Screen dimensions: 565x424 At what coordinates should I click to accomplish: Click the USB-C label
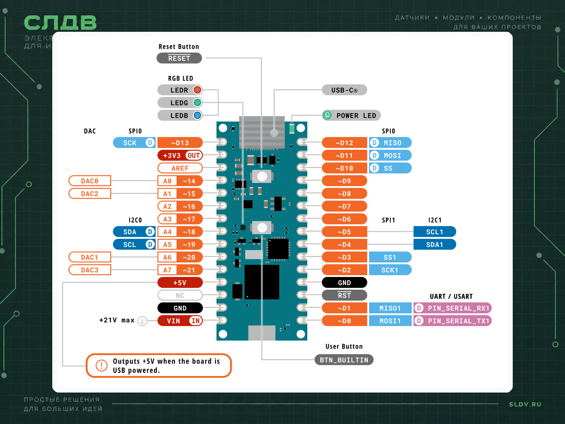[x=344, y=90]
